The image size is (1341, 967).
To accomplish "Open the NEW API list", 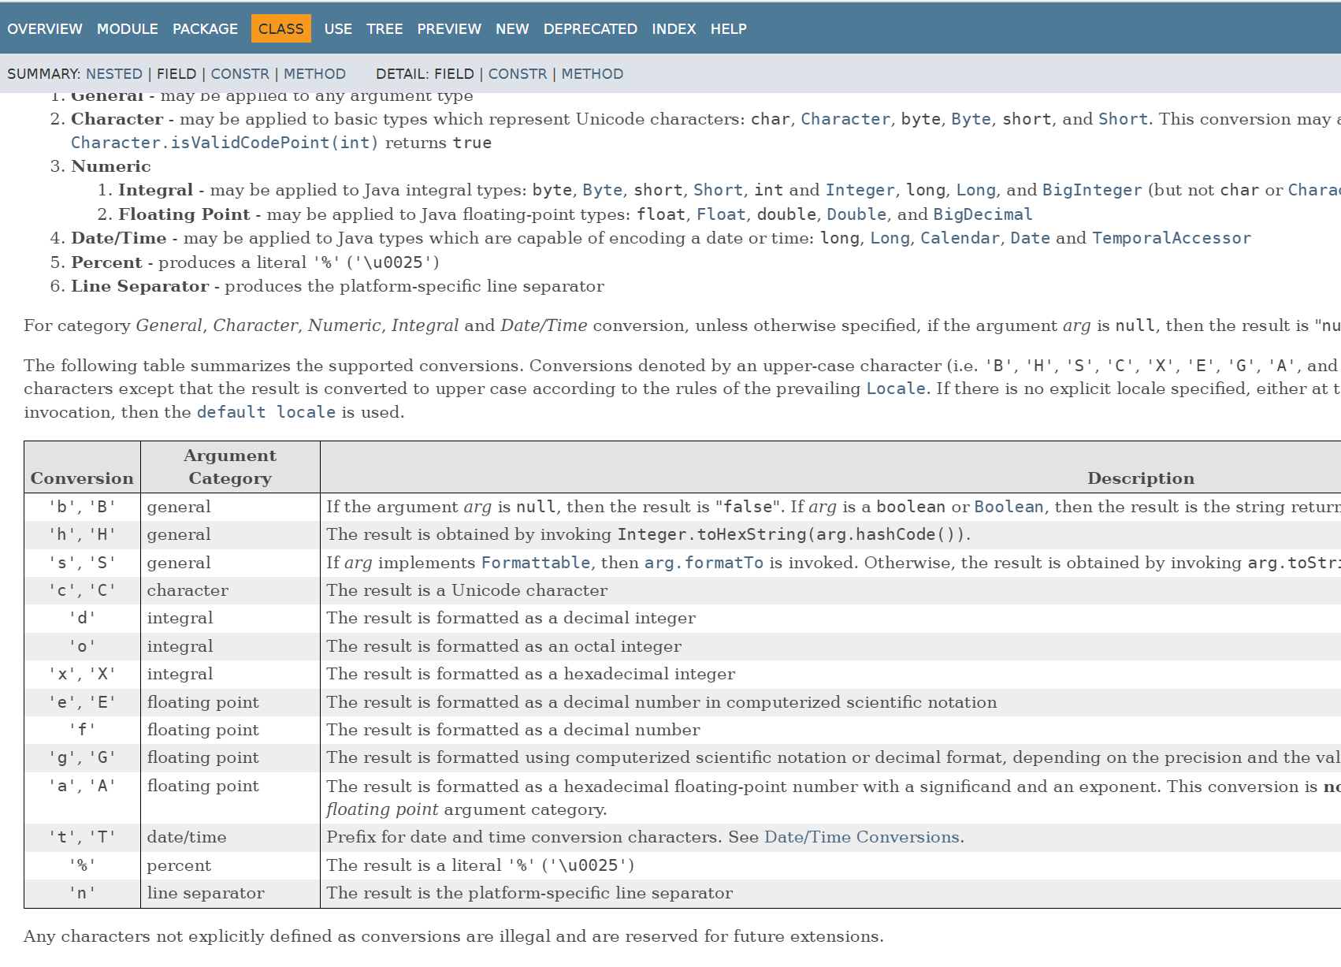I will tap(512, 29).
